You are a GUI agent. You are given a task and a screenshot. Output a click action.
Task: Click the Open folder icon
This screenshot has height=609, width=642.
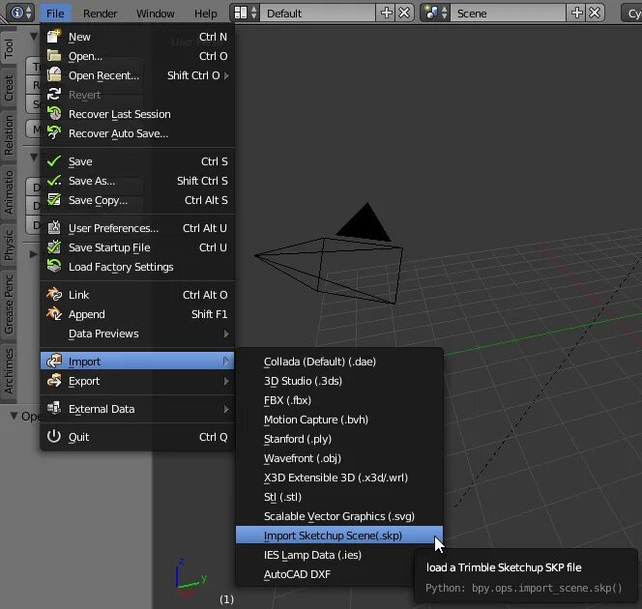pos(53,56)
